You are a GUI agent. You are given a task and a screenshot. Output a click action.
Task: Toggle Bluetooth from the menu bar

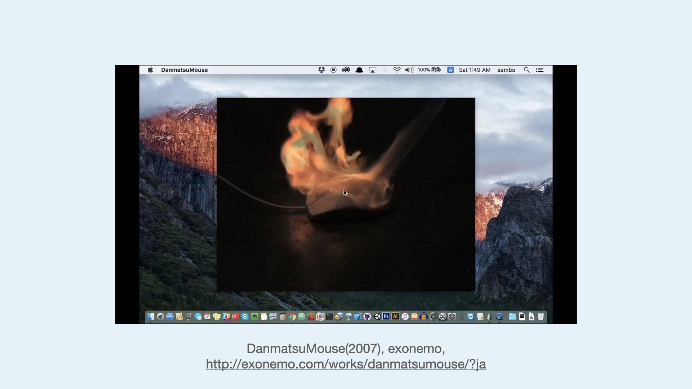385,70
